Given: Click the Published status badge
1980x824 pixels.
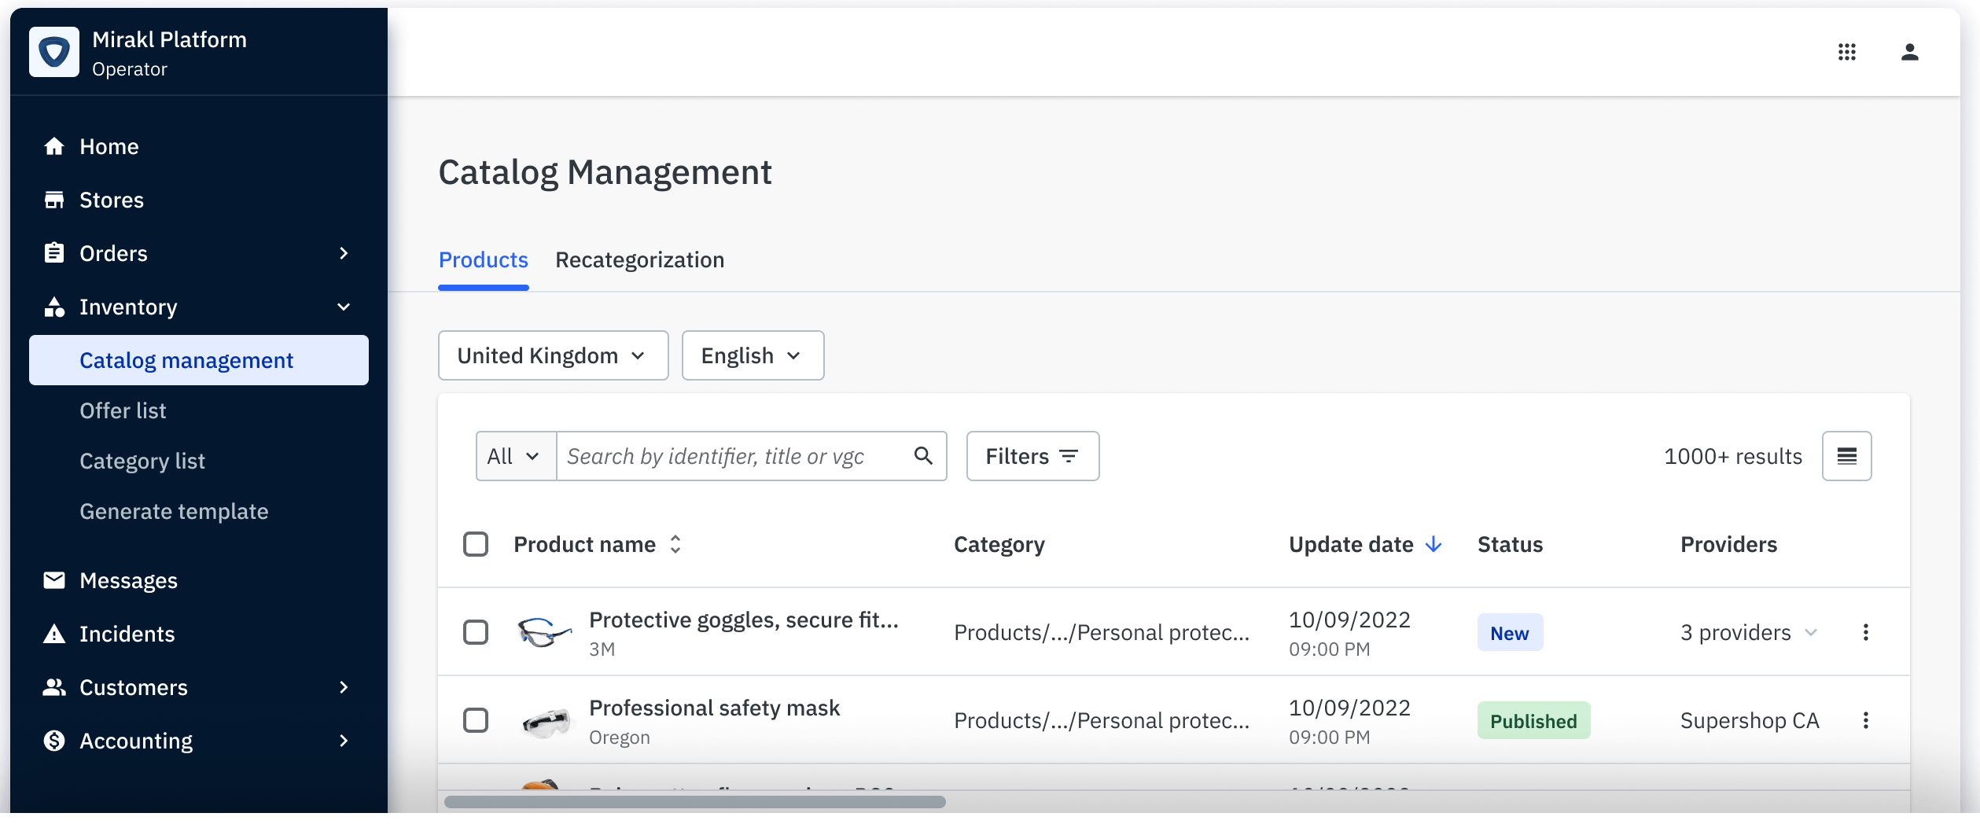Looking at the screenshot, I should coord(1534,721).
